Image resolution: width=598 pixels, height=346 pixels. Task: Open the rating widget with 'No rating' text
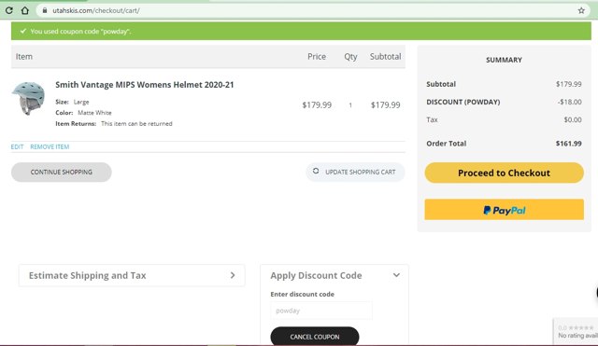pyautogui.click(x=576, y=331)
